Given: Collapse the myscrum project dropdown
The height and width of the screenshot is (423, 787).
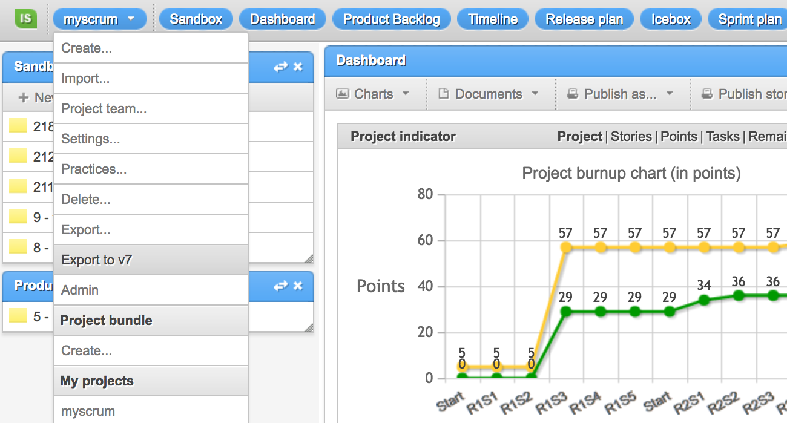Looking at the screenshot, I should tap(99, 19).
